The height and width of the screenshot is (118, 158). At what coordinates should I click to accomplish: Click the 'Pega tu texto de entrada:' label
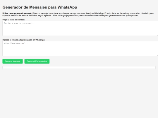(x=13, y=20)
